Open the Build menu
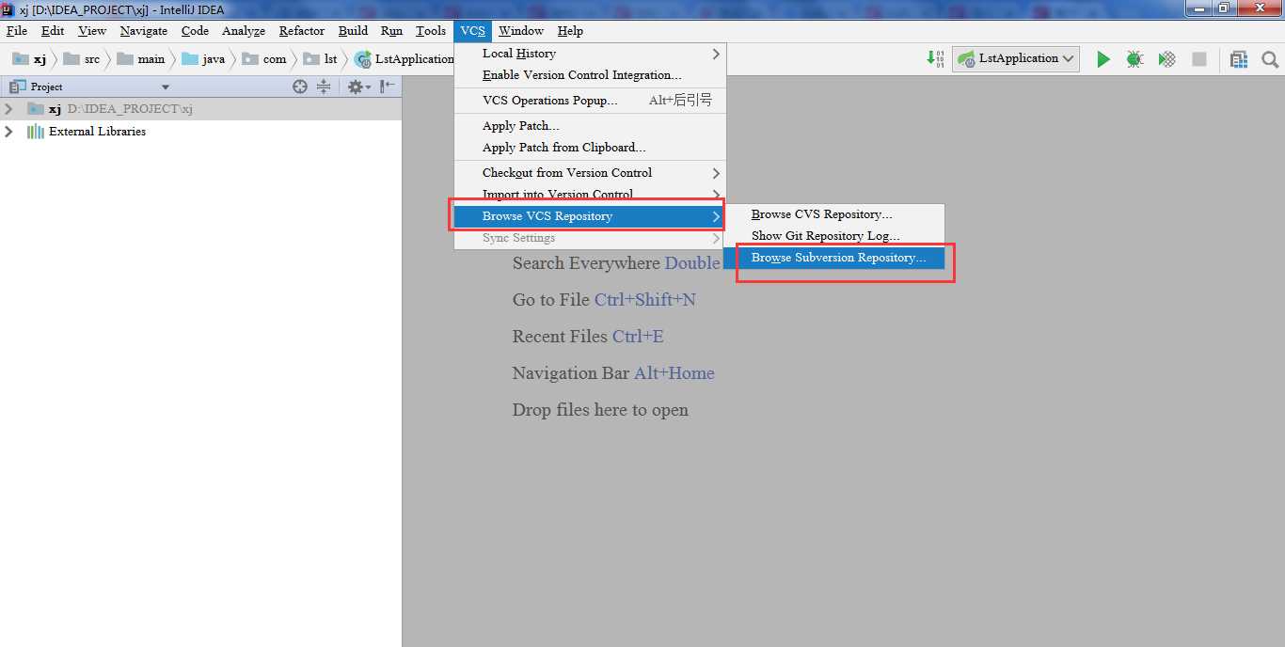 353,31
